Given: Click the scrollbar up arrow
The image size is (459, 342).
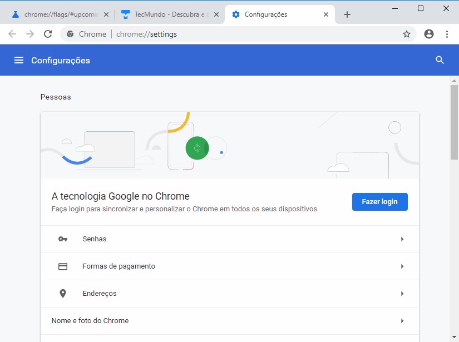Looking at the screenshot, I should 454,81.
